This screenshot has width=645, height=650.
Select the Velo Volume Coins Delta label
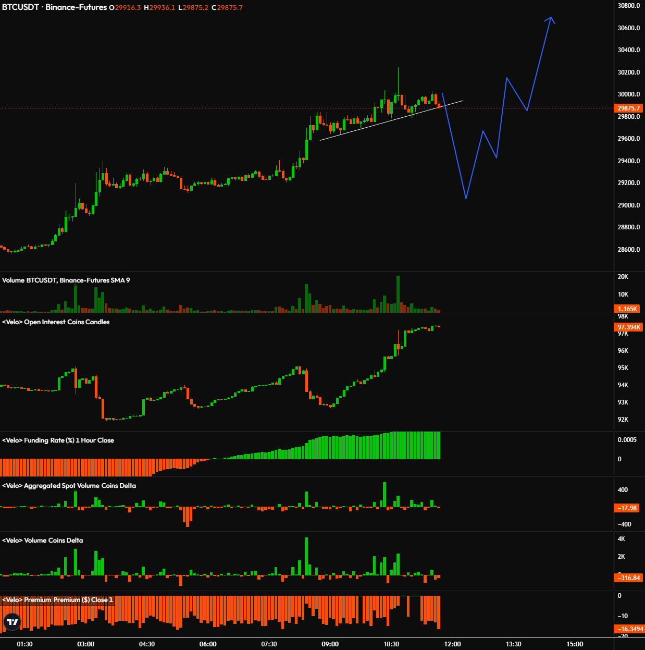43,541
